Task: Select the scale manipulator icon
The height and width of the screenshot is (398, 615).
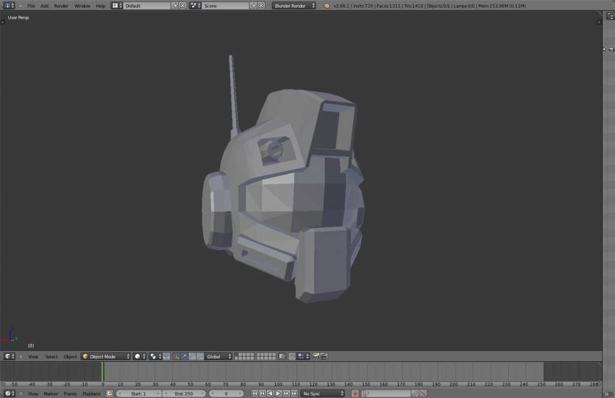Action: [x=199, y=357]
